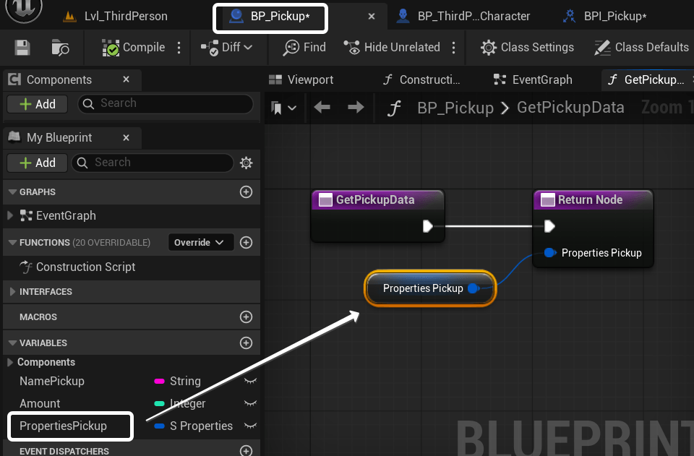Expand the EventGraph tree item
Image resolution: width=694 pixels, height=456 pixels.
pyautogui.click(x=10, y=215)
